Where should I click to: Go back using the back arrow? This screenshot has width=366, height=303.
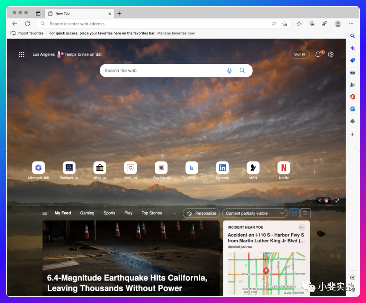click(x=15, y=23)
